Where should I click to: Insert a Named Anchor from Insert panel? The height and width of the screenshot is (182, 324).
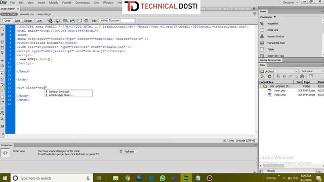point(275,36)
